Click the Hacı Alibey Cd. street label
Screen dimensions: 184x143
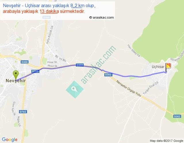coord(134,51)
